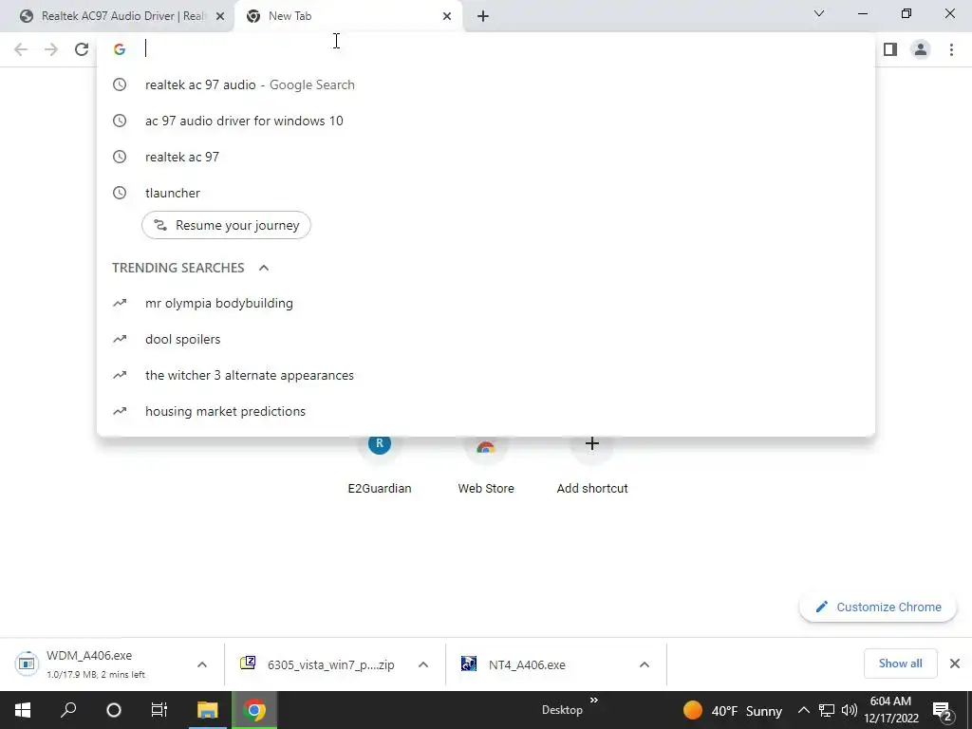Go forward using the forward arrow

point(51,49)
